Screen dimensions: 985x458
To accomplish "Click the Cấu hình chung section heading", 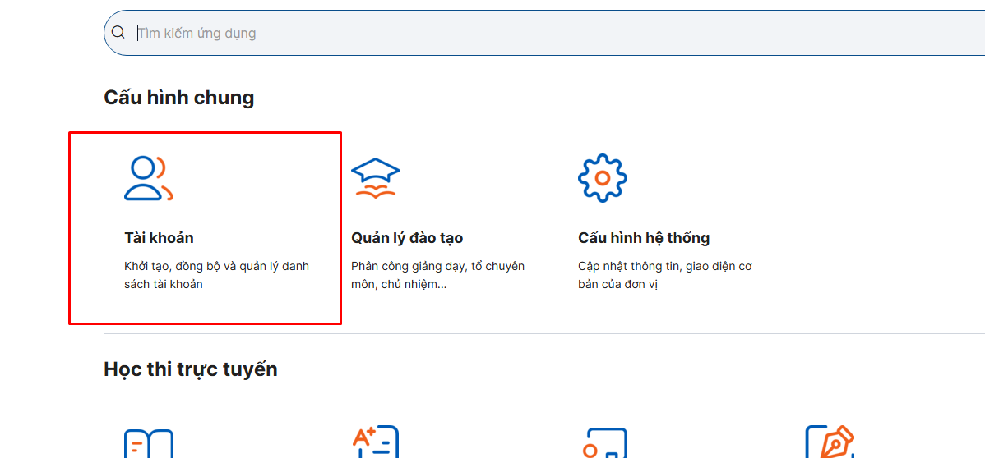I will (178, 98).
